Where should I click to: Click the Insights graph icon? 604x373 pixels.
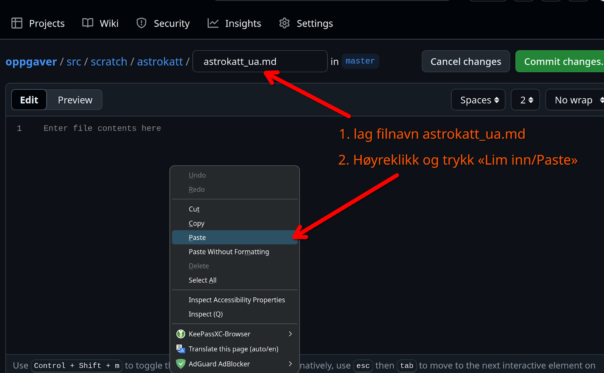click(213, 23)
